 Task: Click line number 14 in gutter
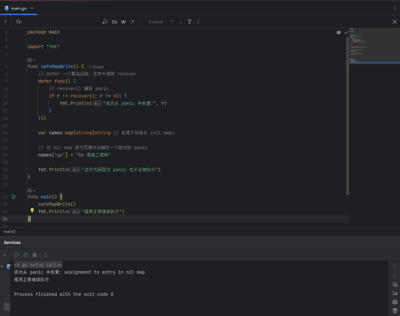(x=5, y=133)
